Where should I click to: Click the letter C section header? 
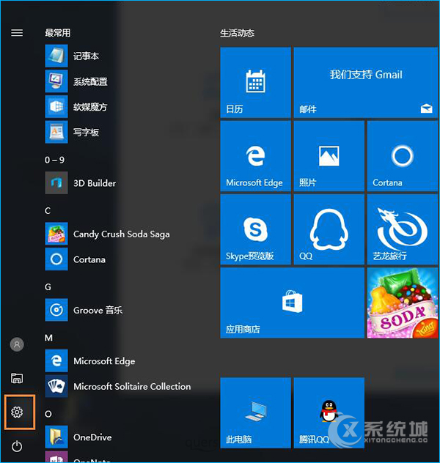[x=48, y=210]
